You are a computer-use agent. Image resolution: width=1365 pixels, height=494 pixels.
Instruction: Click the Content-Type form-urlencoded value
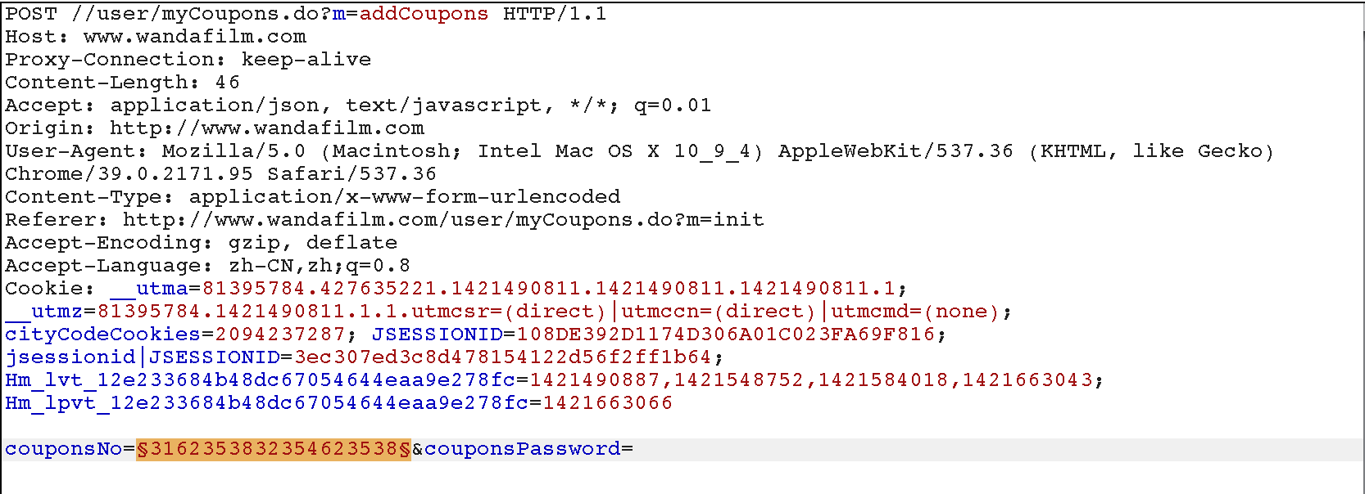tap(405, 197)
